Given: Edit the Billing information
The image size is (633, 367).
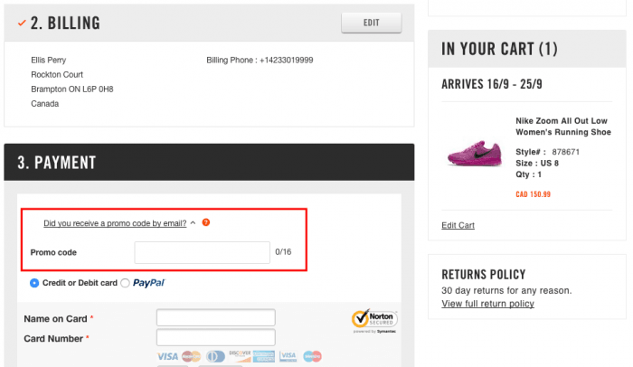Looking at the screenshot, I should click(x=372, y=23).
